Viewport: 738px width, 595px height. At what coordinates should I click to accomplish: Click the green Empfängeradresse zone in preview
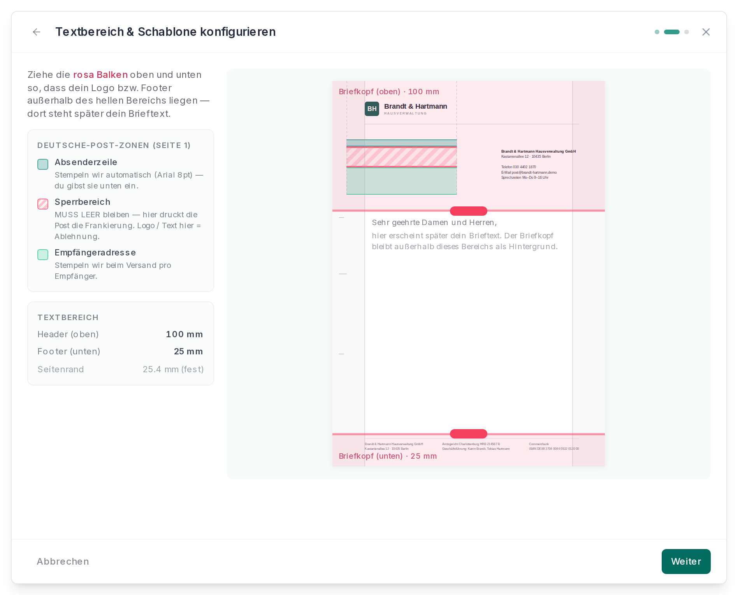402,181
